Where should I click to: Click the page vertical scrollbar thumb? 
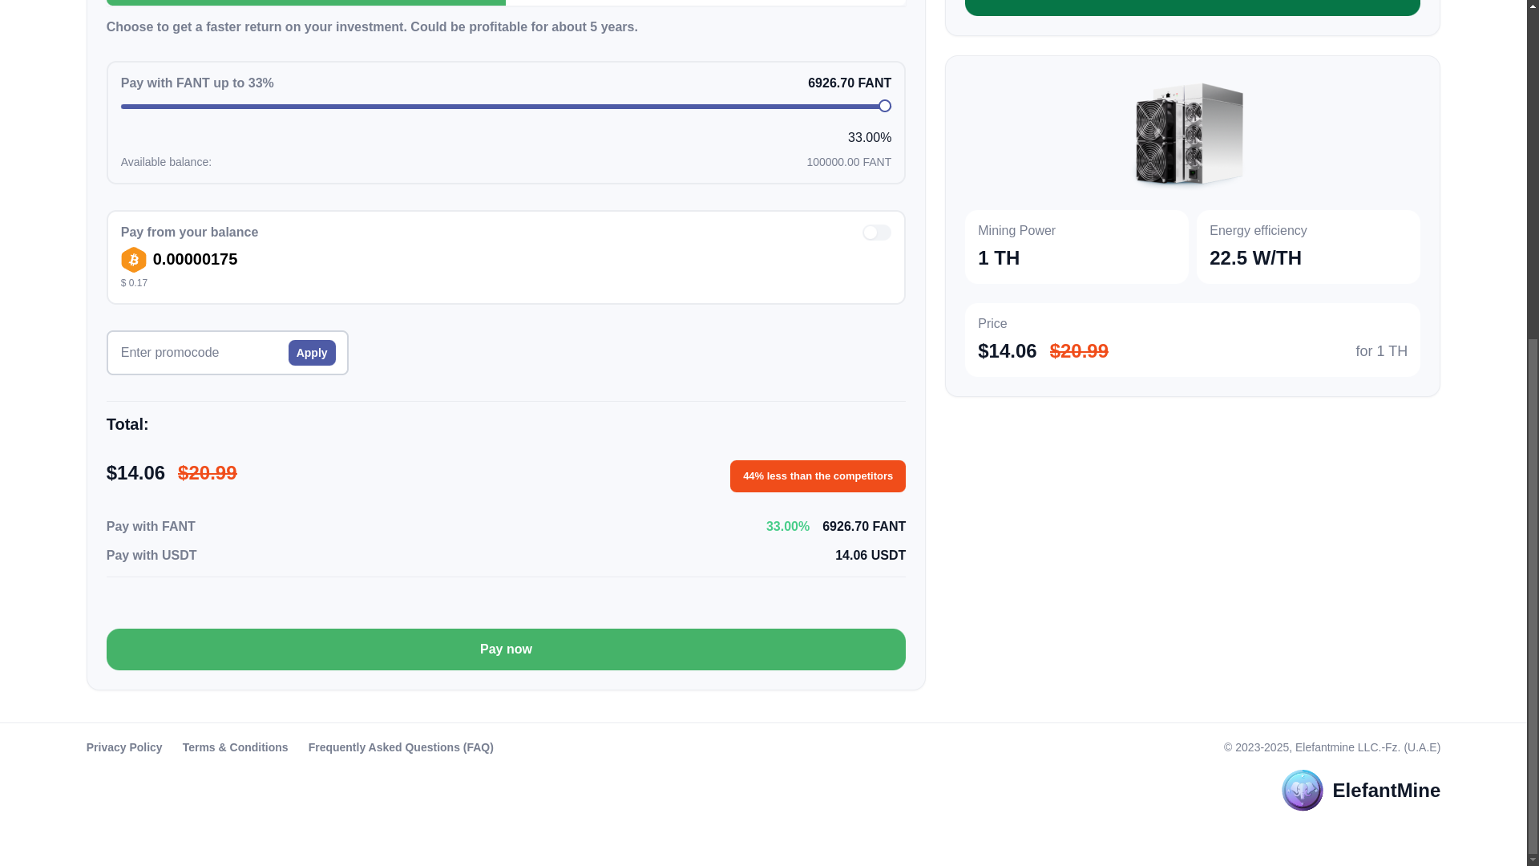click(1533, 593)
